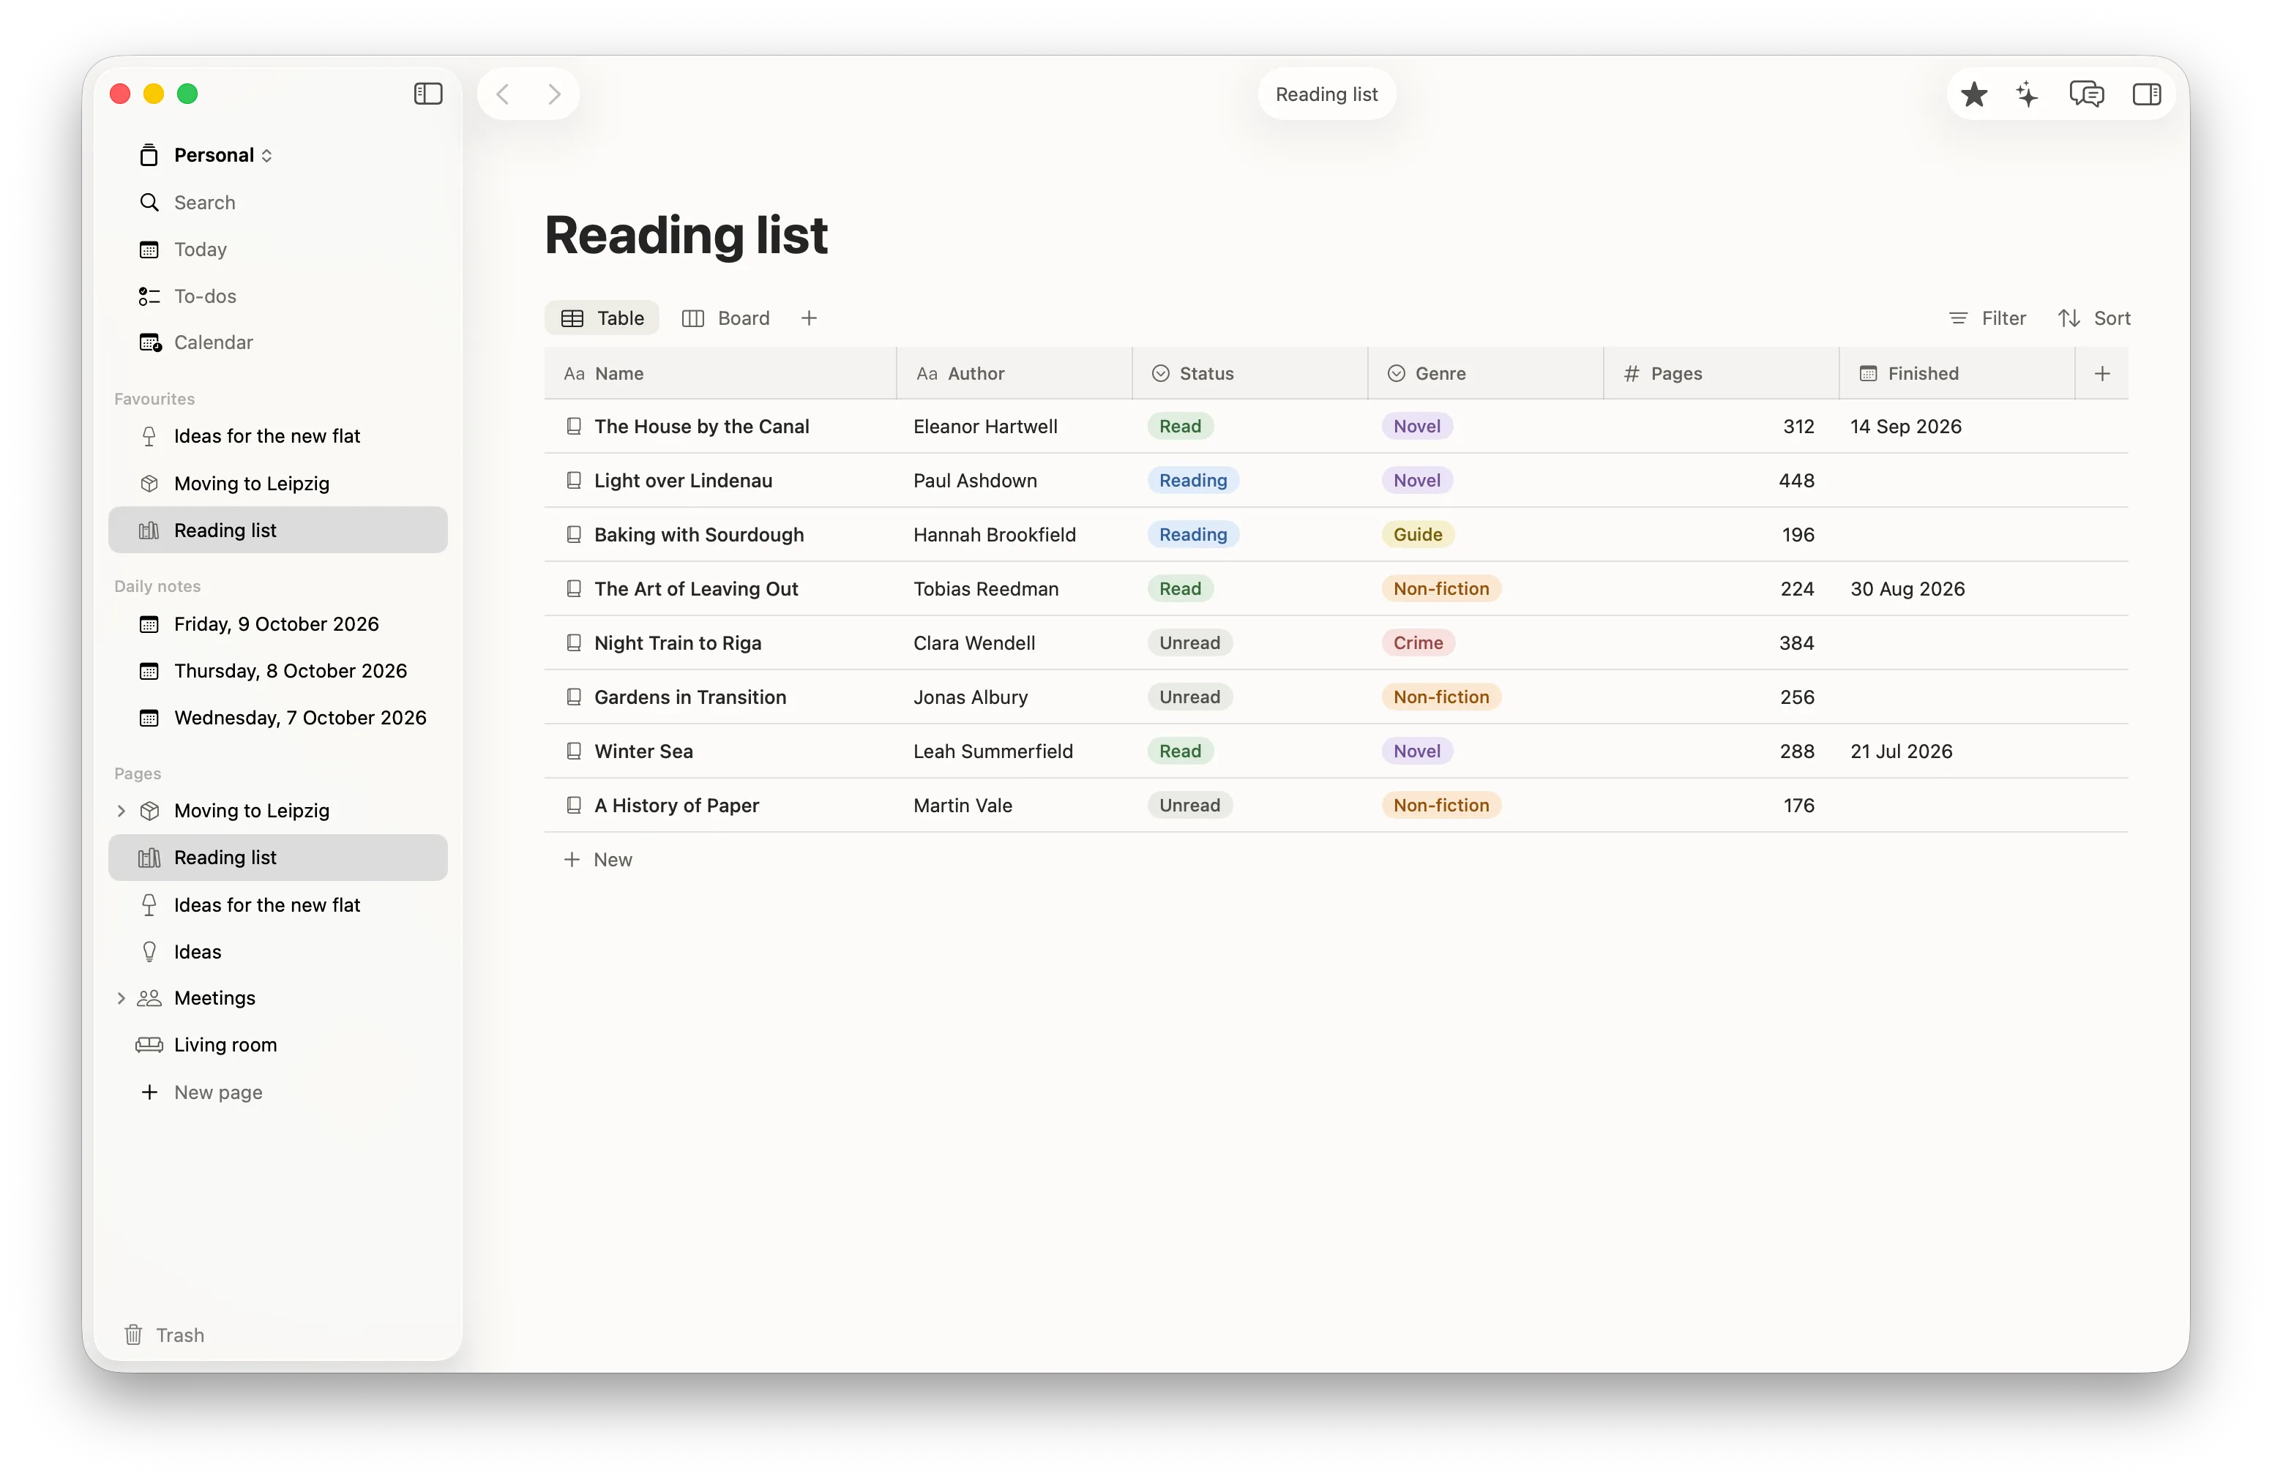Viewport: 2272px width, 1481px height.
Task: Switch to the Board view tab
Action: point(726,318)
